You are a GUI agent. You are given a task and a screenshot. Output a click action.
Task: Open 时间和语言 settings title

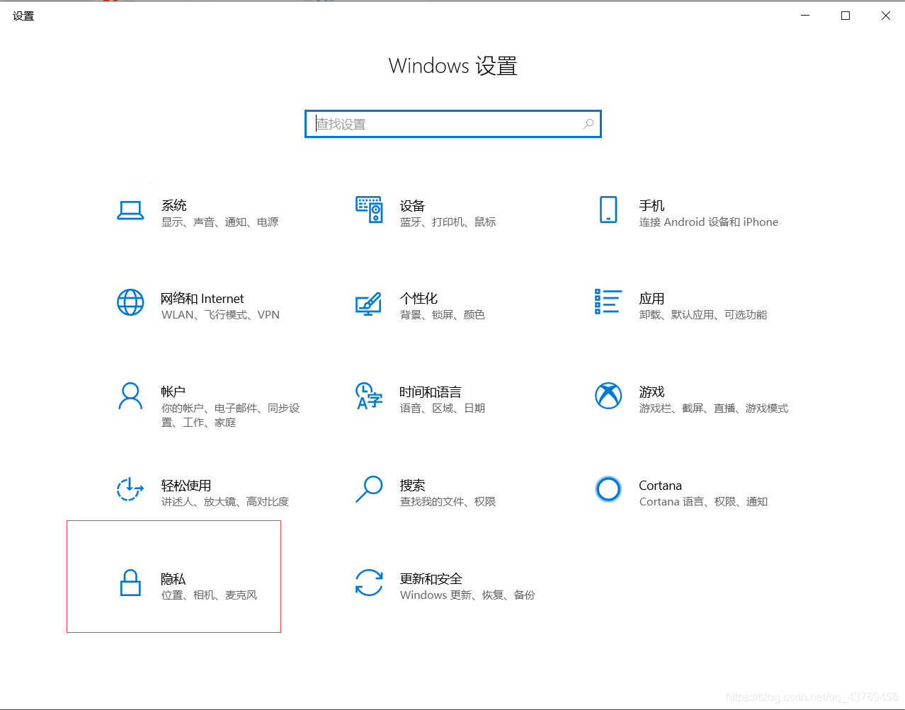click(431, 392)
